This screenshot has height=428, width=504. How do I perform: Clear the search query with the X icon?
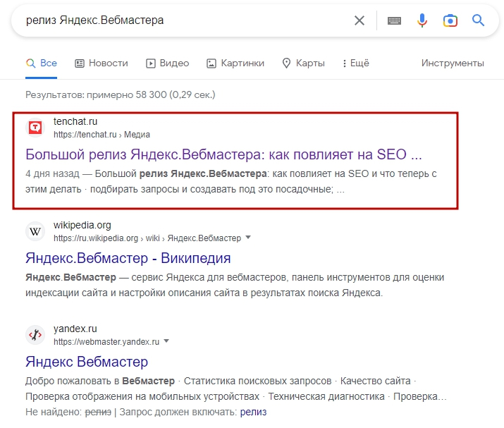tap(359, 20)
